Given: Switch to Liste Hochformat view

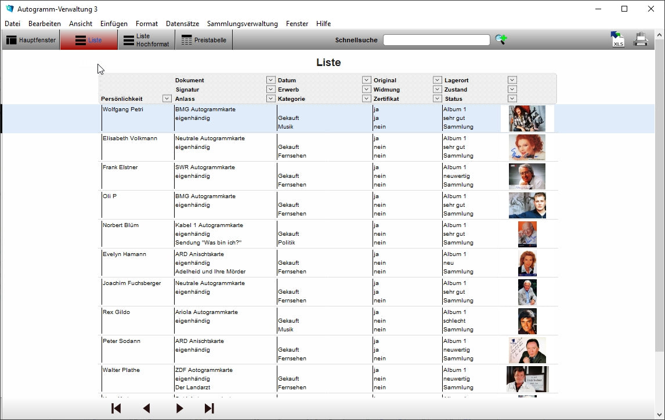Looking at the screenshot, I should pyautogui.click(x=146, y=40).
